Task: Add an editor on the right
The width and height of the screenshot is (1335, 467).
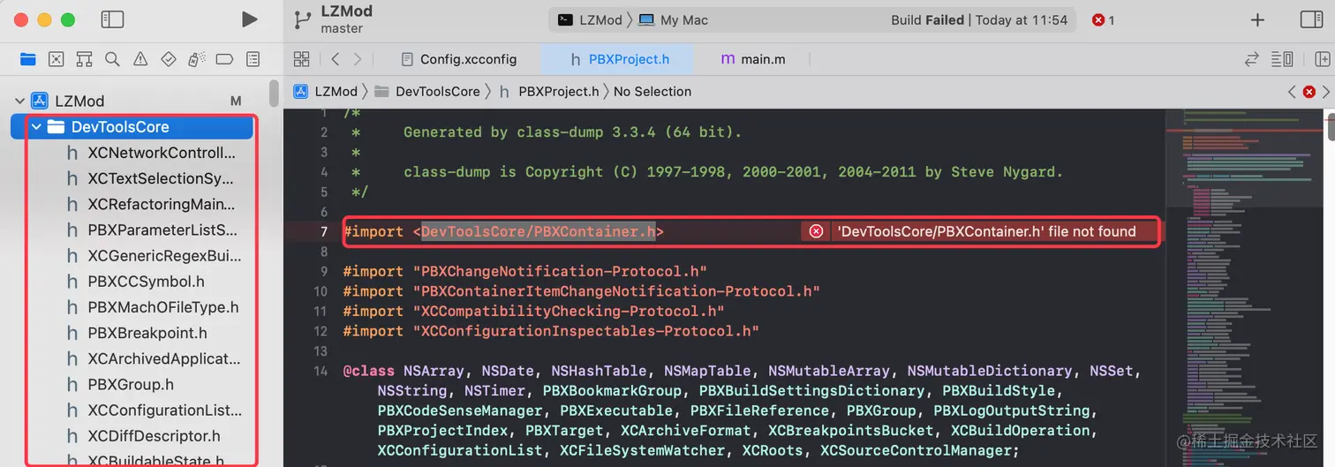Action: point(1322,59)
